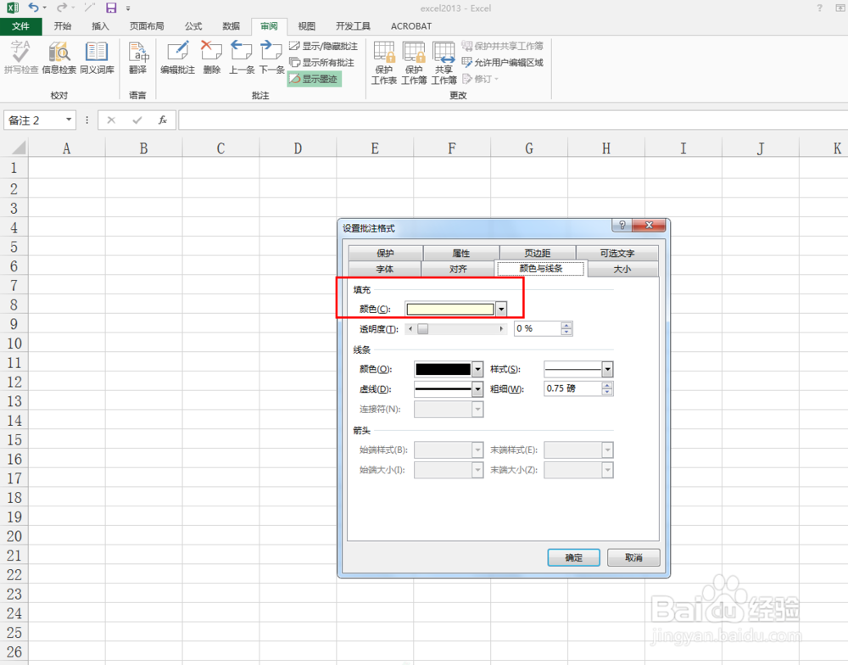Expand the fill color dropdown arrow
The width and height of the screenshot is (848, 665).
point(501,309)
